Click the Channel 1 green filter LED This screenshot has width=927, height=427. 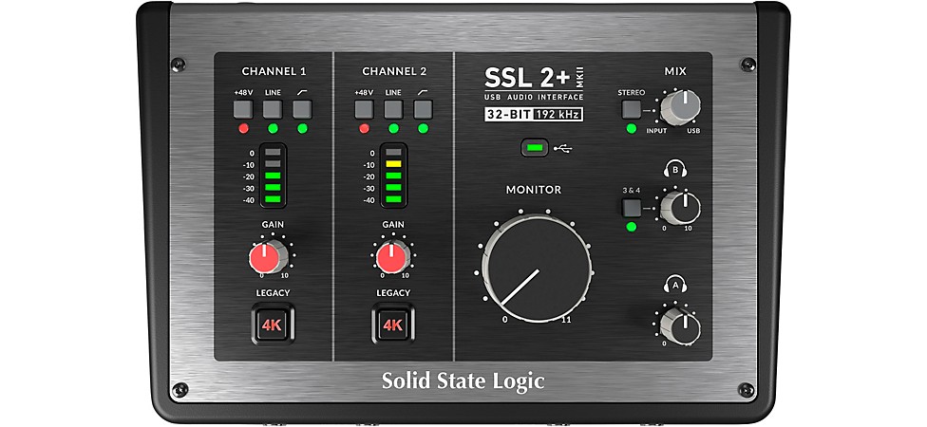(302, 129)
